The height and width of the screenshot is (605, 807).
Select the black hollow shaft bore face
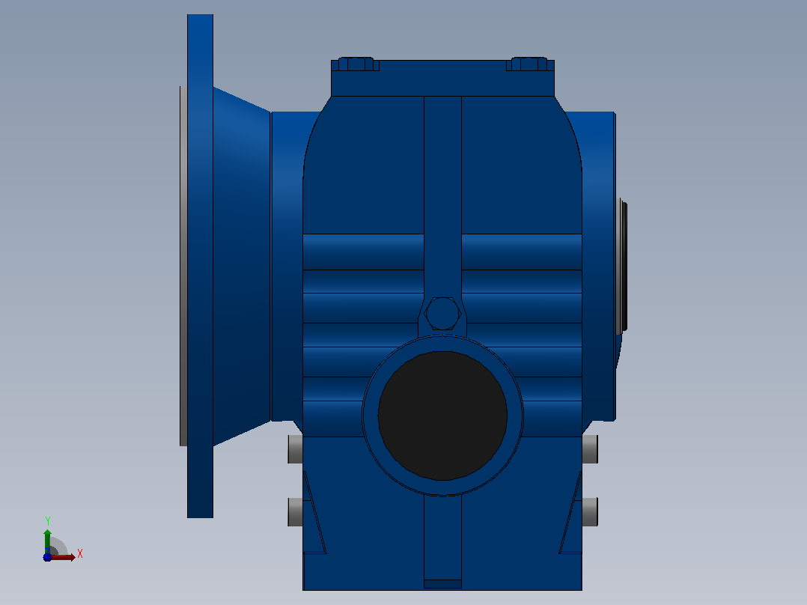click(442, 416)
